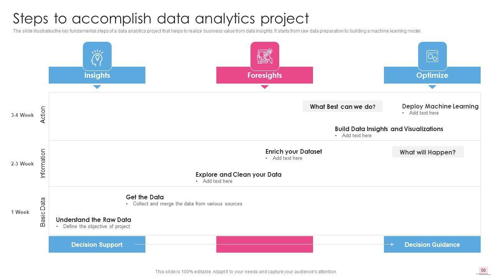Select the Optimize header banner
The width and height of the screenshot is (491, 276).
[432, 76]
